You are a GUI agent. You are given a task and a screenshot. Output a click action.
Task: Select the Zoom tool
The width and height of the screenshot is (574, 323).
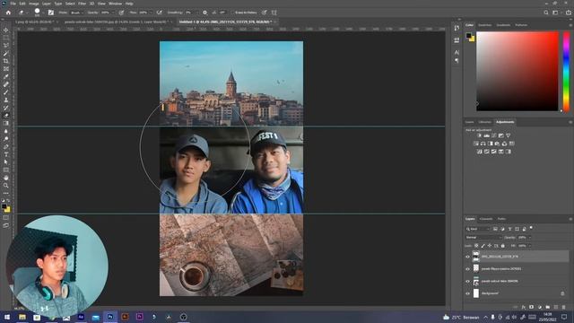click(6, 186)
